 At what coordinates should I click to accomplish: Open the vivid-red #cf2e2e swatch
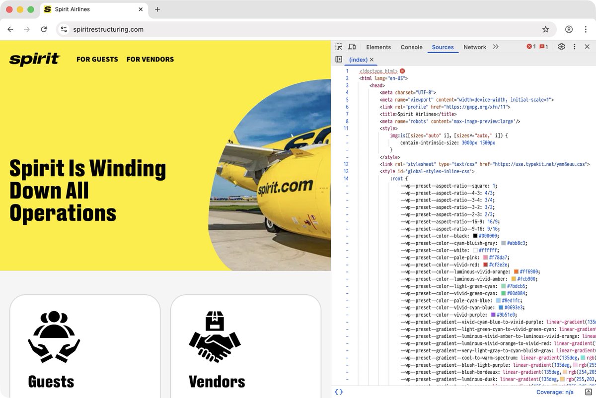click(485, 265)
